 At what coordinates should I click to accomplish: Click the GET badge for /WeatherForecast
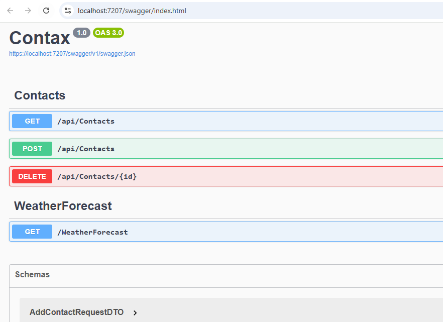pos(32,232)
